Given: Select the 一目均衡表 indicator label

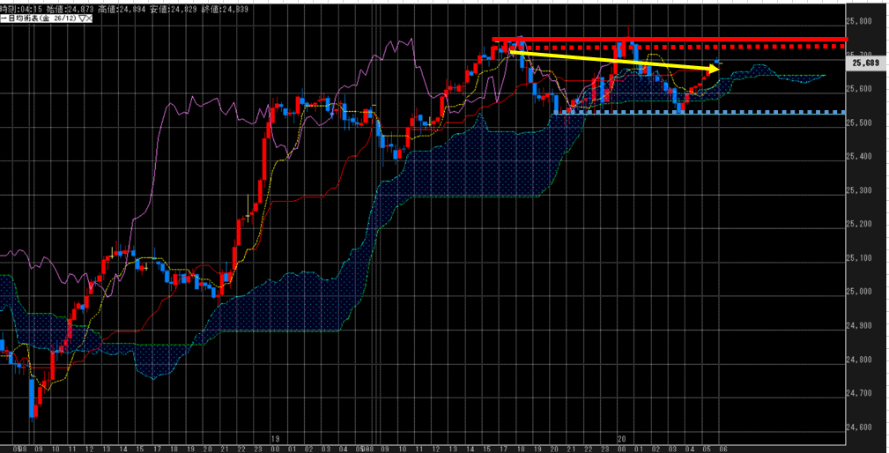Looking at the screenshot, I should pos(25,16).
